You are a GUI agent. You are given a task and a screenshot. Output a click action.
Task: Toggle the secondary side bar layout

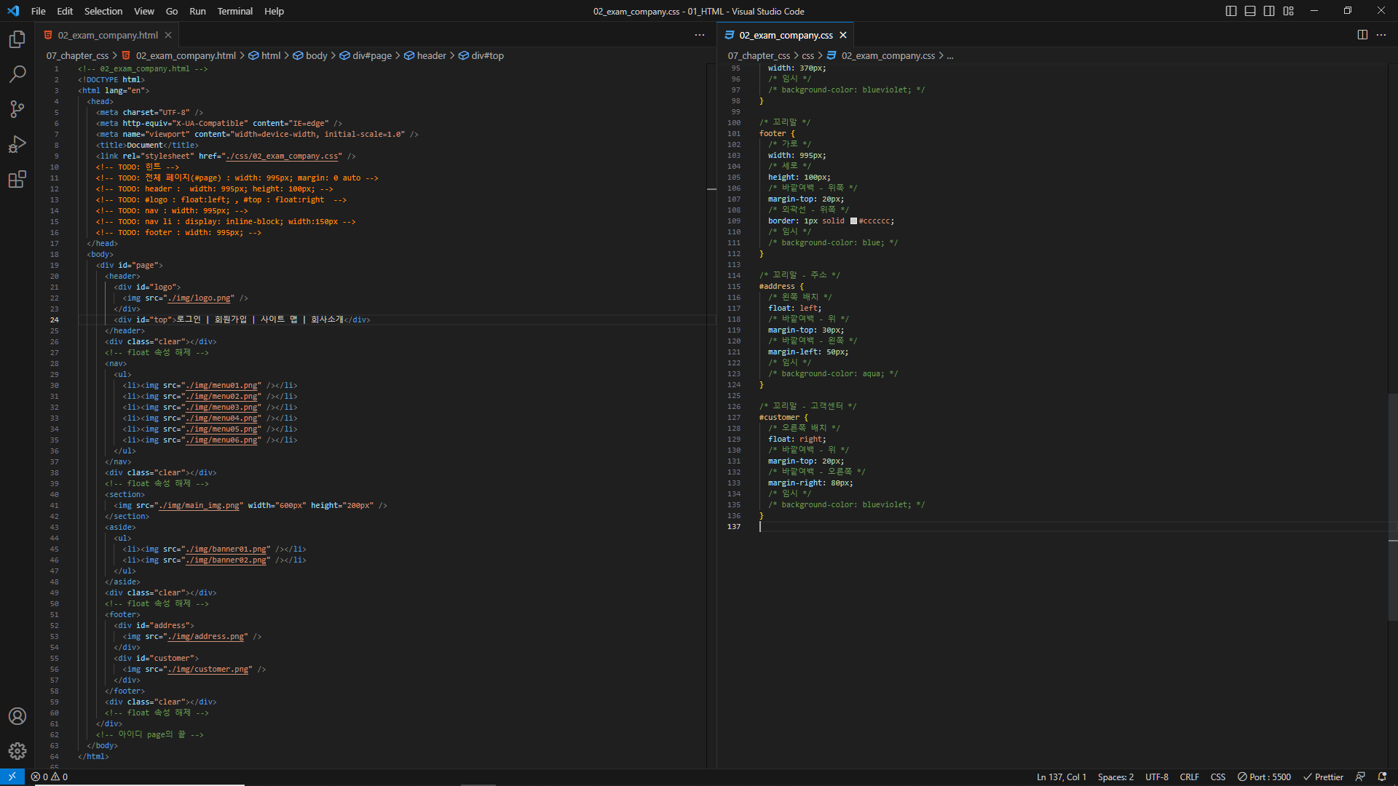(x=1269, y=11)
